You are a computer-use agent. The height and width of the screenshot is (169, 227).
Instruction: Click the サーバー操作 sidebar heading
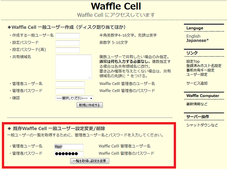[x=197, y=117]
